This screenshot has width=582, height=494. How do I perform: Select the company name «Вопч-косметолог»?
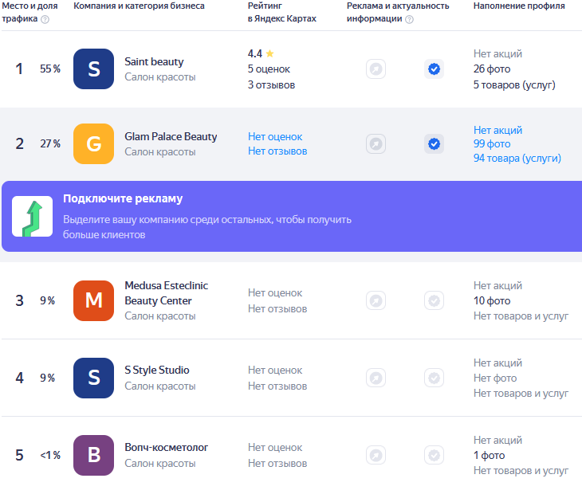pos(167,448)
